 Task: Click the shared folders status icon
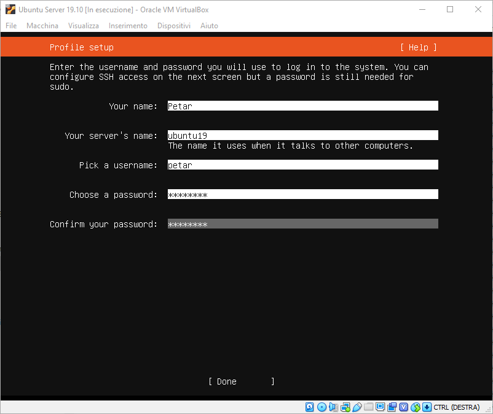(368, 407)
